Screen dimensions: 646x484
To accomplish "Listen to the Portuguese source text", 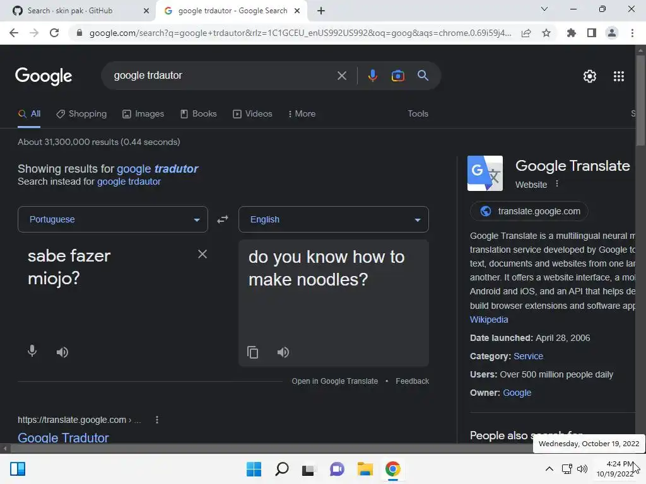I will pyautogui.click(x=62, y=352).
